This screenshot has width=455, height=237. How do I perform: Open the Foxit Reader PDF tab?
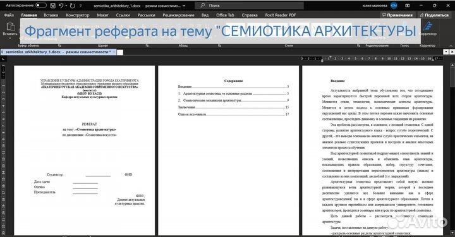(281, 15)
